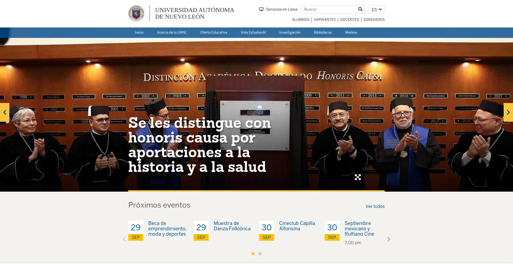This screenshot has height=265, width=513.
Task: Select the first events carousel dot
Action: pyautogui.click(x=253, y=254)
